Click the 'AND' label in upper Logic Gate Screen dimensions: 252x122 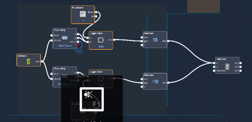pyautogui.click(x=101, y=47)
